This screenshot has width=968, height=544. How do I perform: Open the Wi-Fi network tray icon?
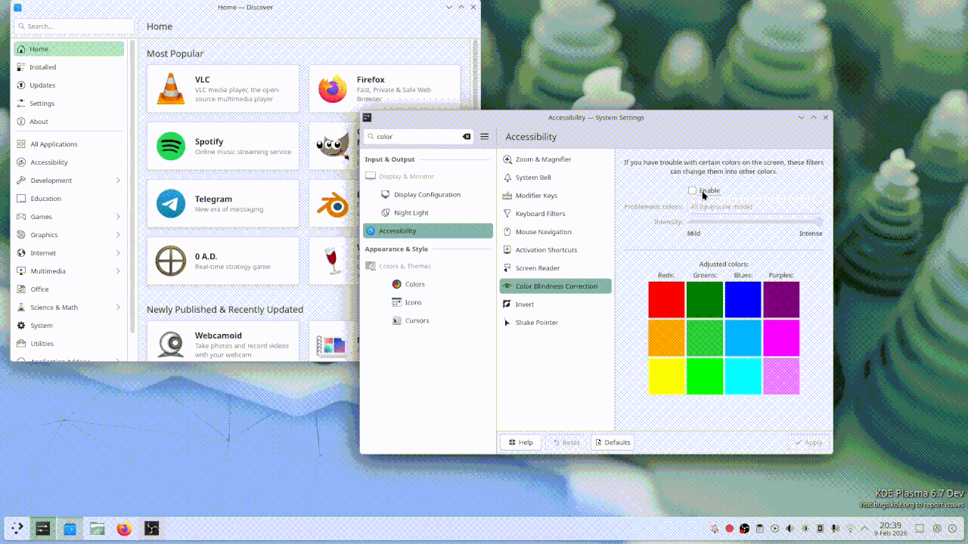pos(850,529)
